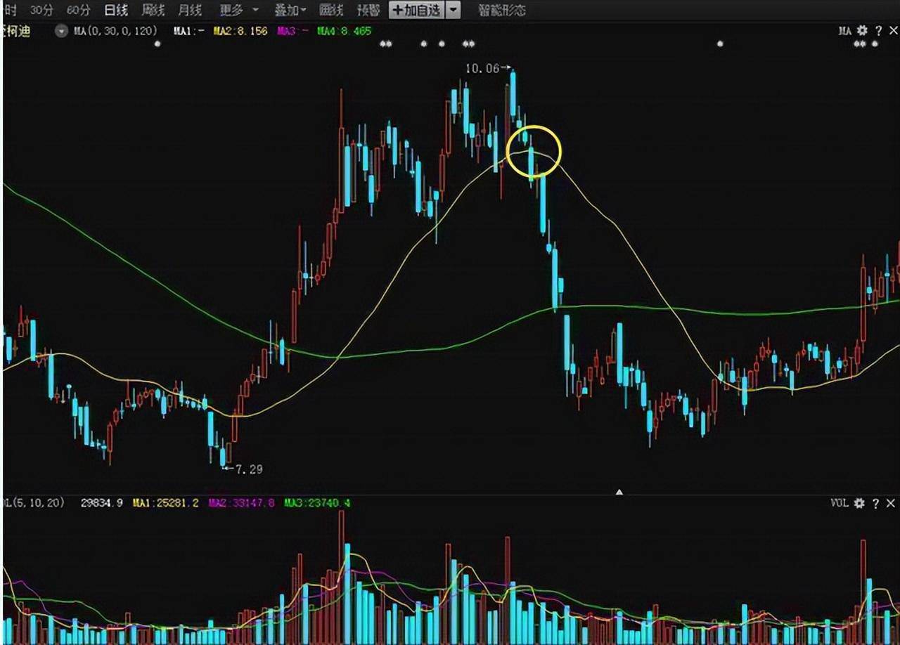Click the 7.29 low price label
The width and height of the screenshot is (900, 645).
click(247, 469)
